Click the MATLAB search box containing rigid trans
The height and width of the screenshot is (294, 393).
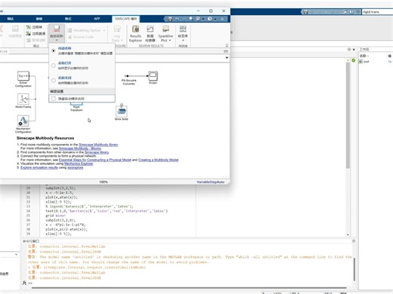coord(377,12)
